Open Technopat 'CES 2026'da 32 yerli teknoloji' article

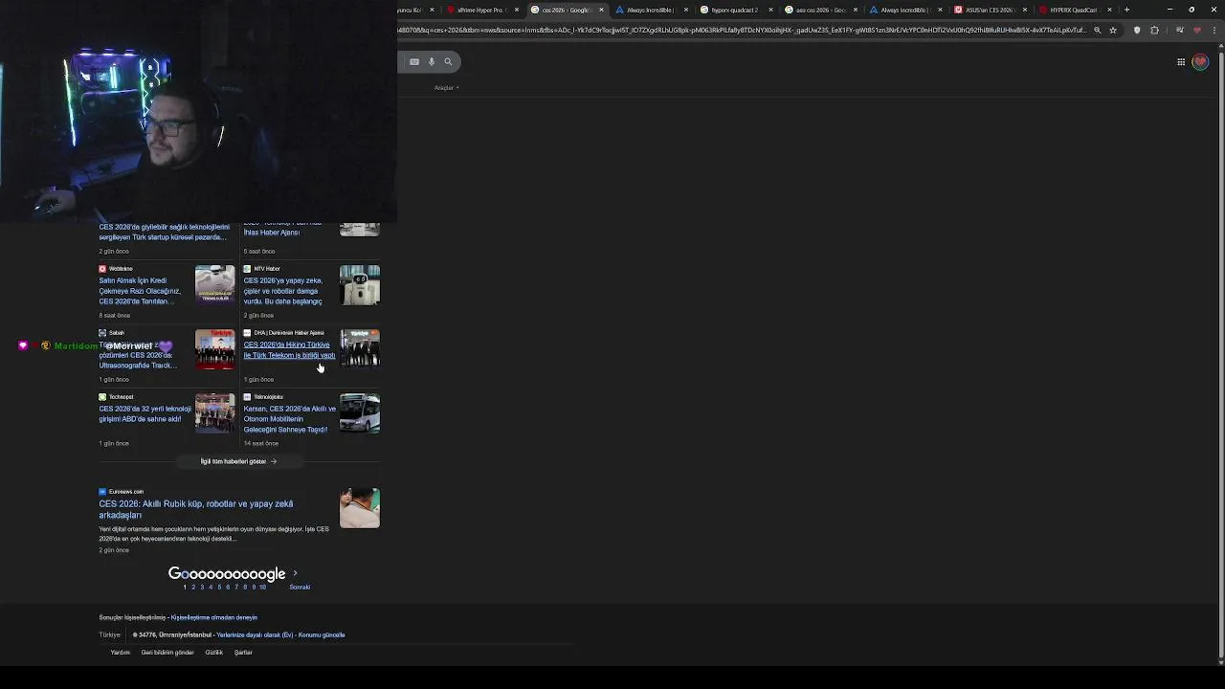(145, 413)
